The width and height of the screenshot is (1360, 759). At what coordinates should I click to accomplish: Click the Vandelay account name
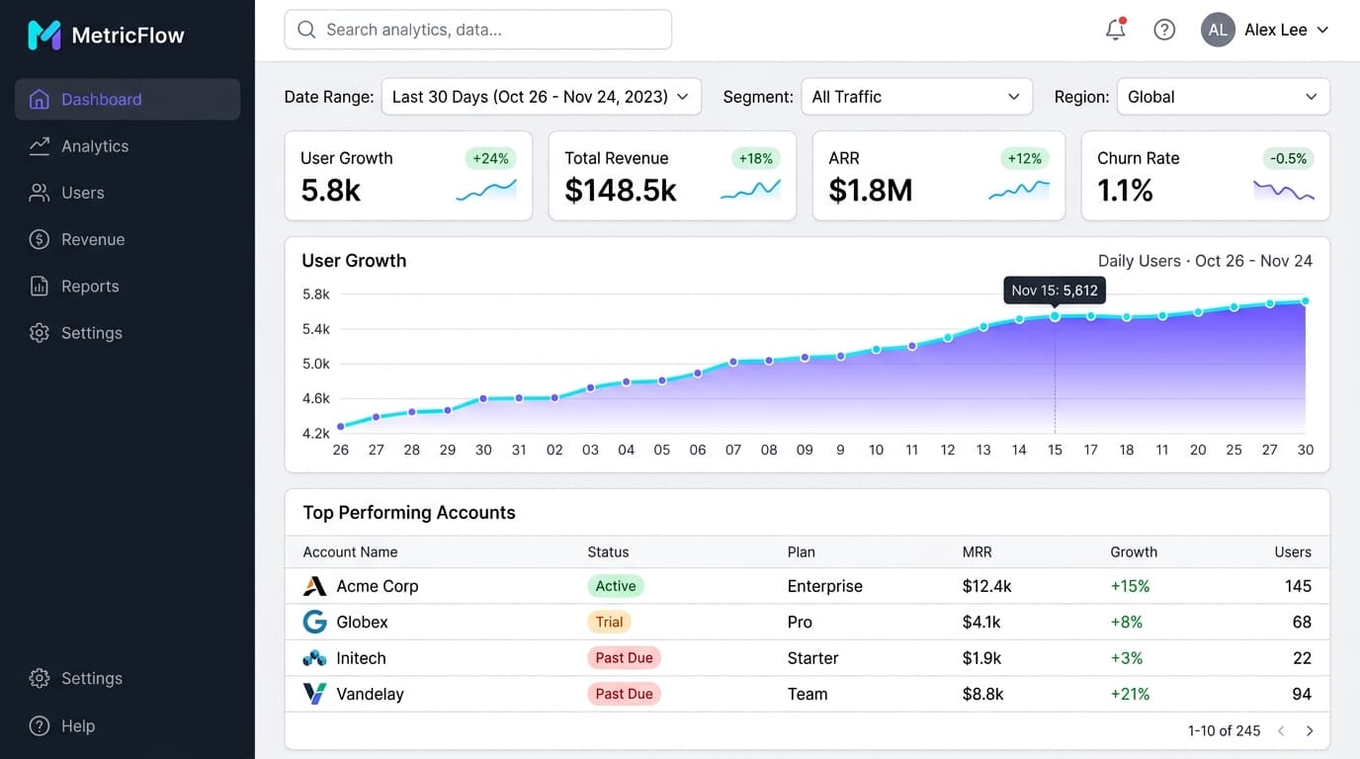[370, 694]
